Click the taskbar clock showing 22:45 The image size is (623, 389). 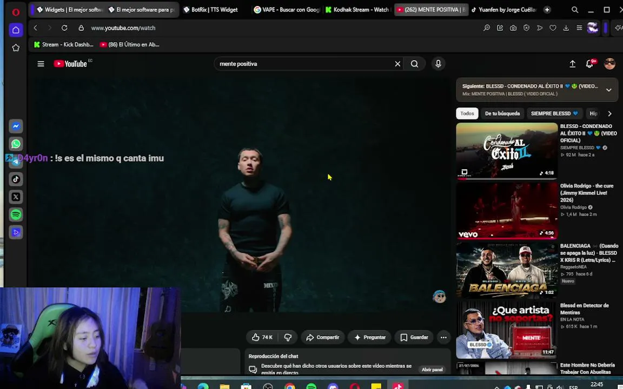point(597,384)
